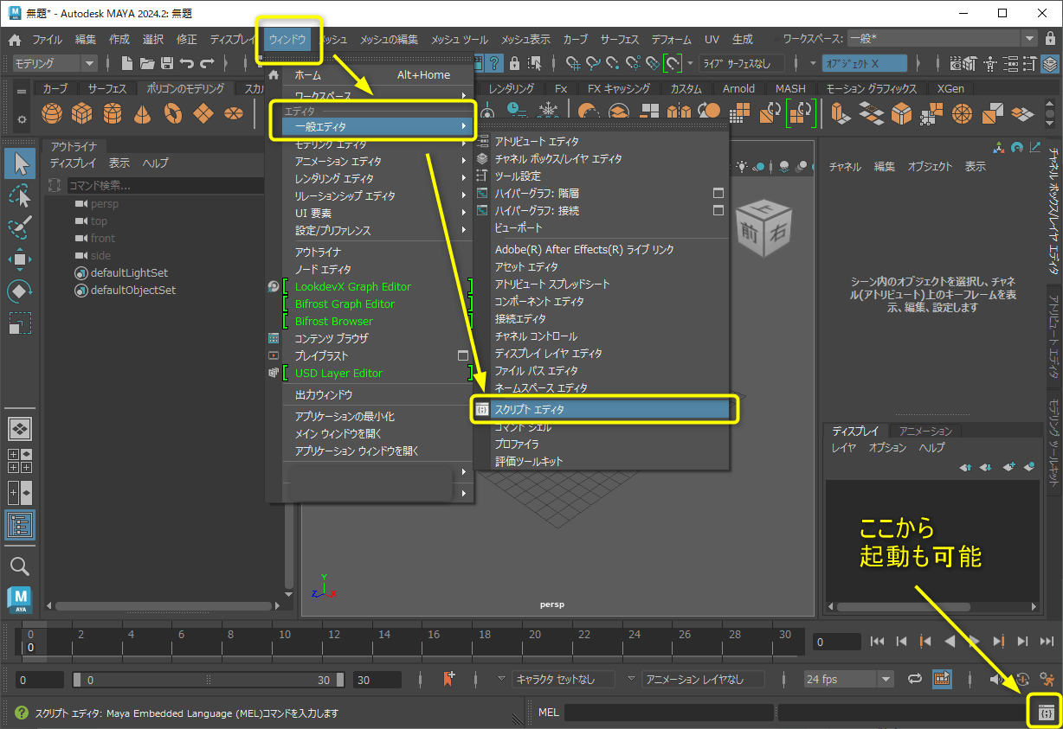Click the Maya home icon in menu bar

pos(14,40)
